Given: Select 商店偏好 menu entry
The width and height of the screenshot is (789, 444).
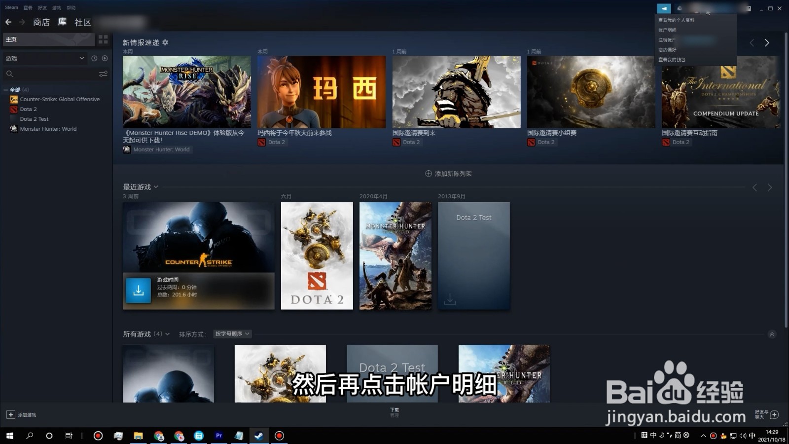Looking at the screenshot, I should click(x=667, y=50).
